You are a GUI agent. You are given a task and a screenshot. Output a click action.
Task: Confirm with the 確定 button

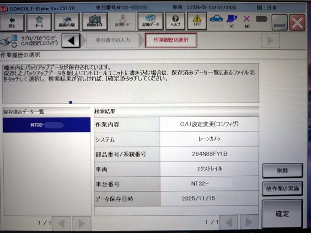tap(282, 213)
